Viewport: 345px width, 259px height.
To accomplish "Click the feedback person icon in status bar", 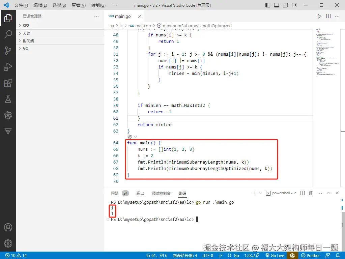I will 327,256.
